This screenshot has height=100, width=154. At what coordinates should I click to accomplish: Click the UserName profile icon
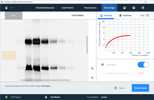tap(46, 97)
